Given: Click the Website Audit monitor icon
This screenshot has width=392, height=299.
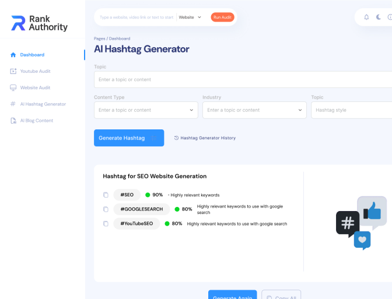Looking at the screenshot, I should (13, 87).
